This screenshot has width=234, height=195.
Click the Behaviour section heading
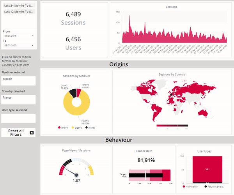(119, 140)
